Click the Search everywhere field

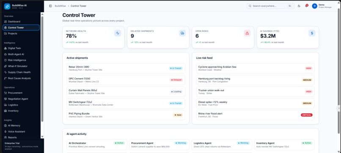270,6
